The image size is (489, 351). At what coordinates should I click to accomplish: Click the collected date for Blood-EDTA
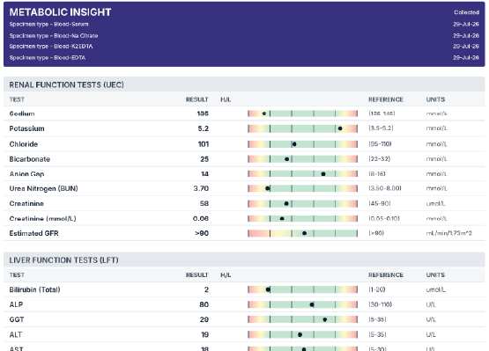click(x=466, y=57)
